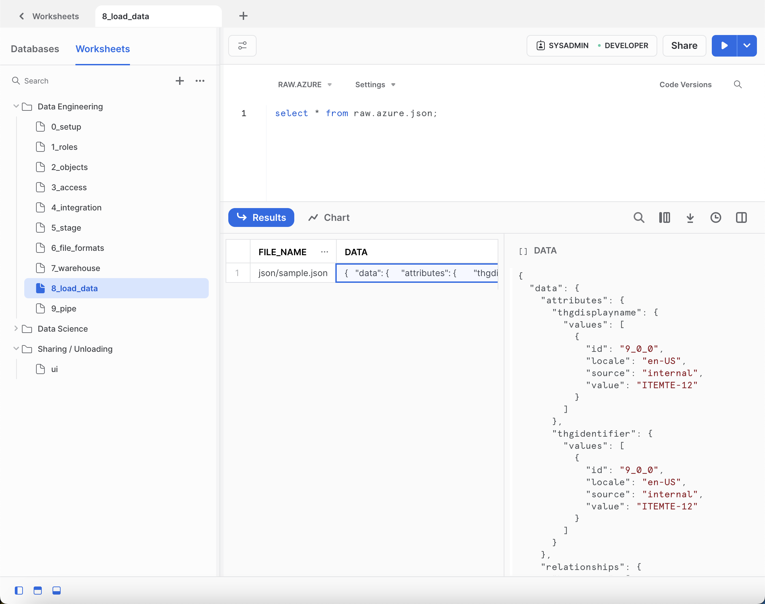Search the query results
This screenshot has height=604, width=765.
pyautogui.click(x=639, y=217)
